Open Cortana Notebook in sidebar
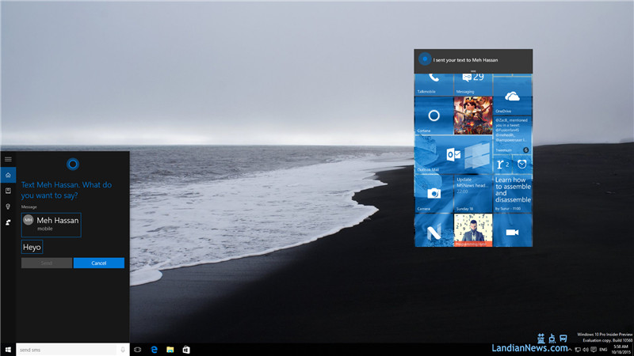 (x=8, y=191)
